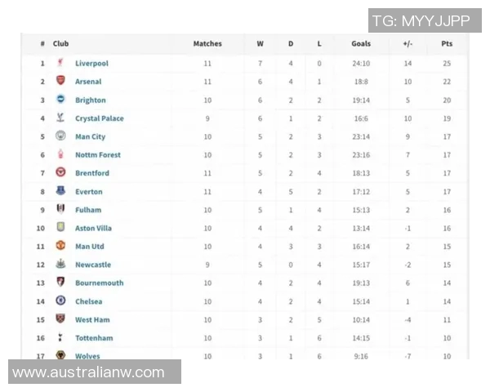Click the Liverpool club crest icon
Viewport: 490px width, 392px height.
point(60,63)
